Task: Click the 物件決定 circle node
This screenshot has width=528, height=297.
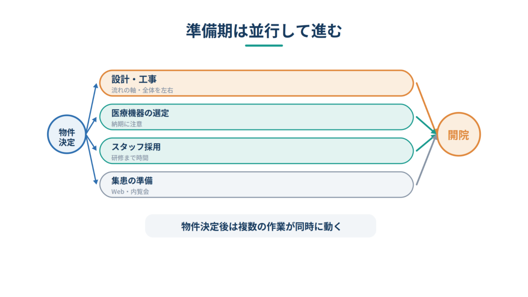Action: [x=66, y=134]
